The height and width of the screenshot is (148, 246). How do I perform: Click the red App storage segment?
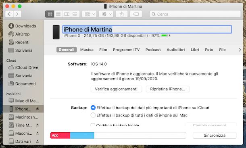click(60, 135)
